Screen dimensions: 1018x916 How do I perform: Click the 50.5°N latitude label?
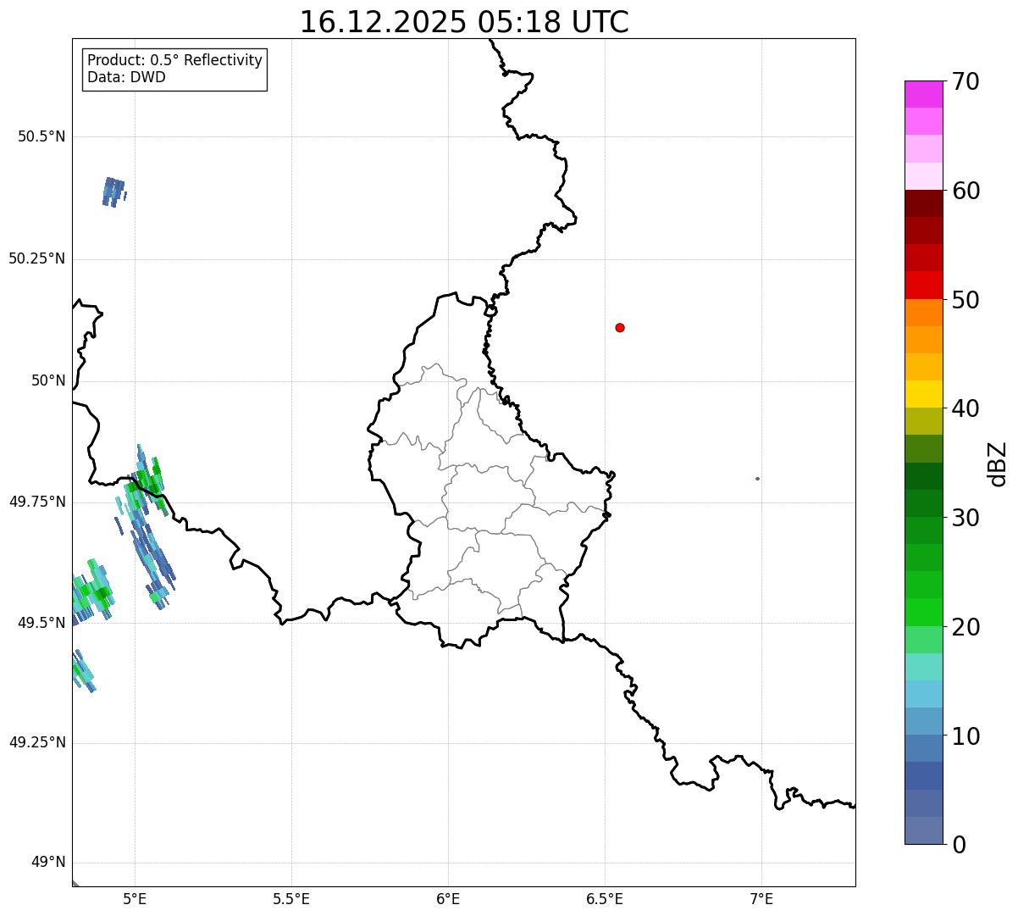41,136
